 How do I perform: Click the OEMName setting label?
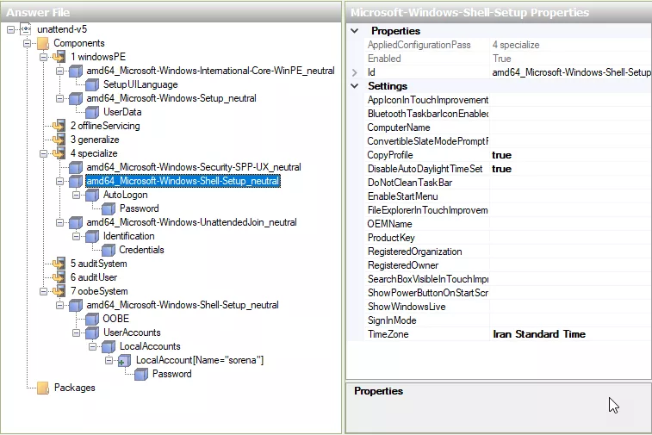[389, 224]
